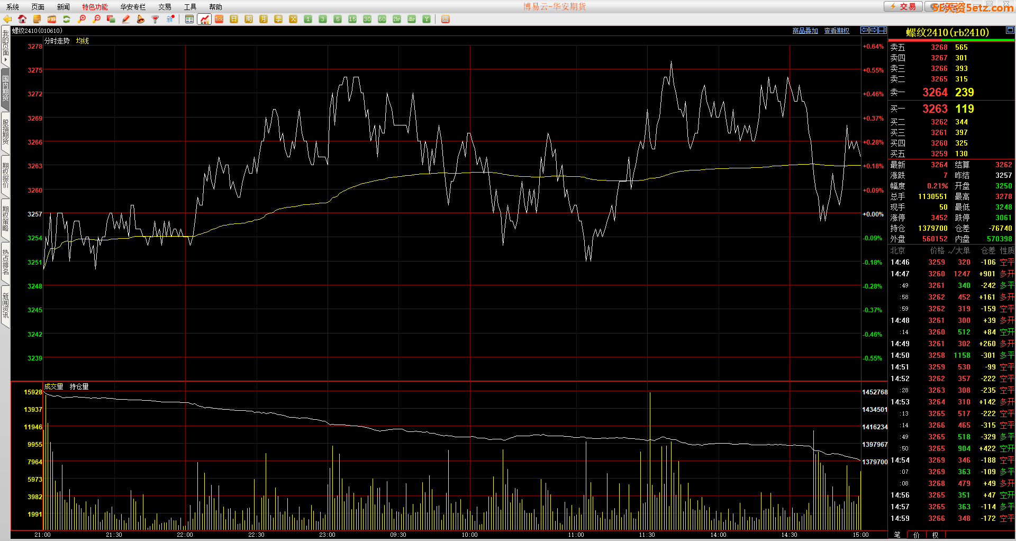This screenshot has width=1016, height=541.
Task: Open the 特色功能 menu
Action: [x=95, y=7]
